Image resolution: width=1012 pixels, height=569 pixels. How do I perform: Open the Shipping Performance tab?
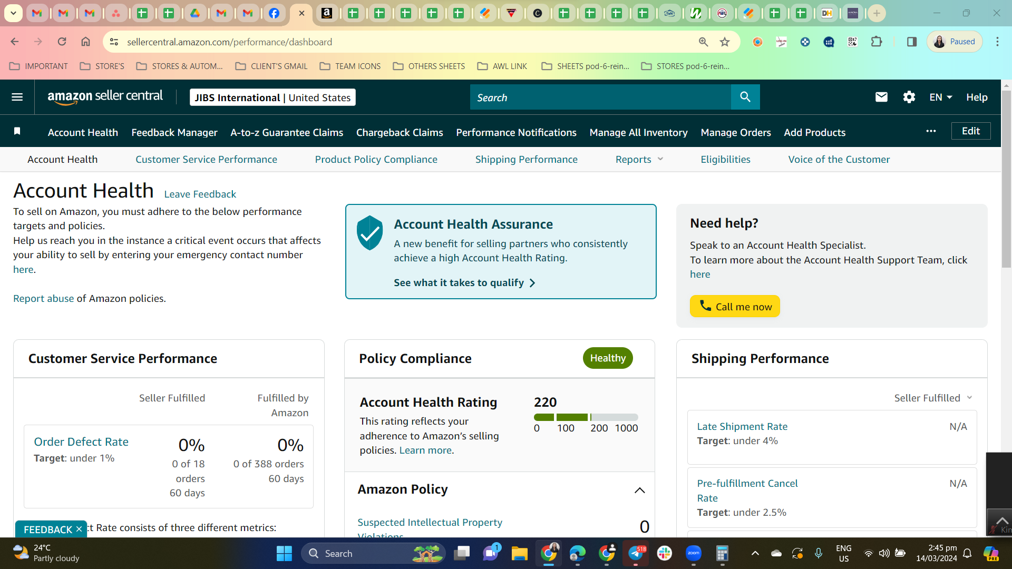point(526,159)
